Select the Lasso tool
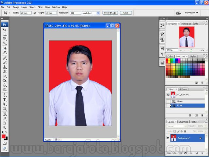This screenshot has width=209, height=157. [x=4, y=39]
